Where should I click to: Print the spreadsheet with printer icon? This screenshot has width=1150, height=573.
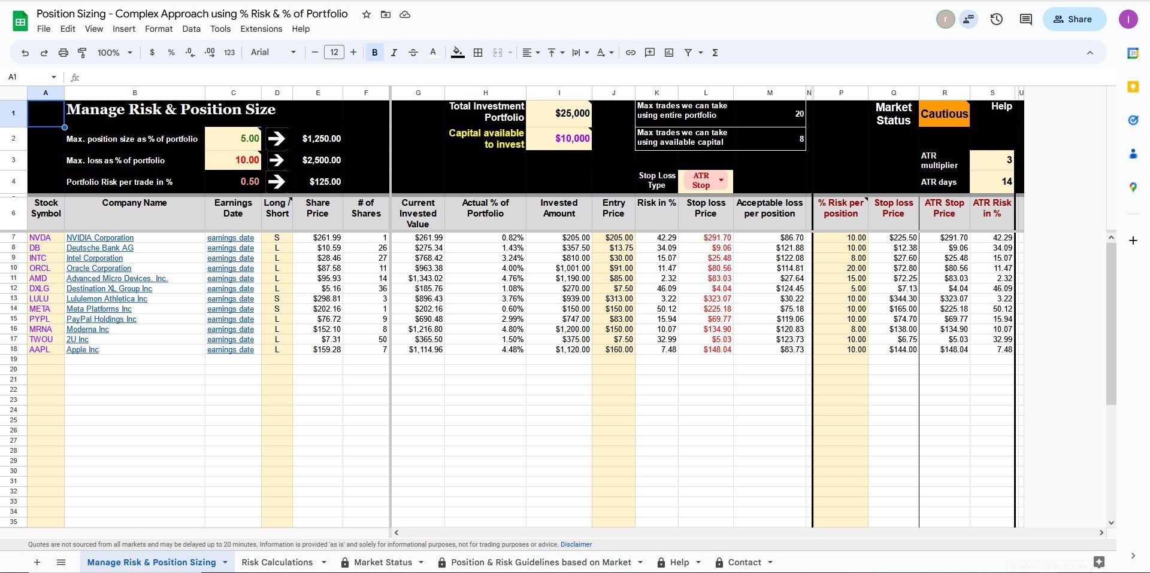(63, 53)
